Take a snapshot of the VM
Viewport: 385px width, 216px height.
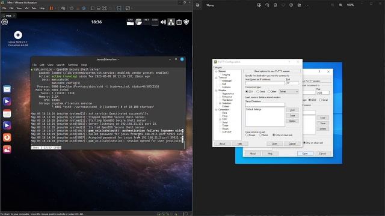point(72,8)
